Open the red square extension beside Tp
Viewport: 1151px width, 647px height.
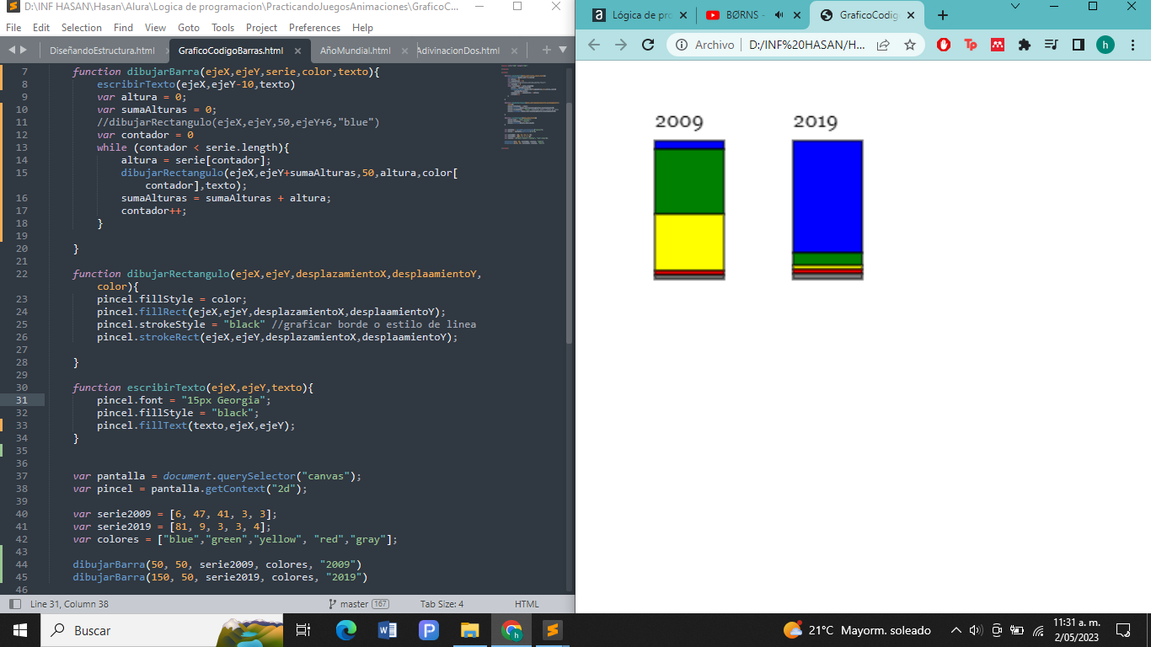click(998, 45)
